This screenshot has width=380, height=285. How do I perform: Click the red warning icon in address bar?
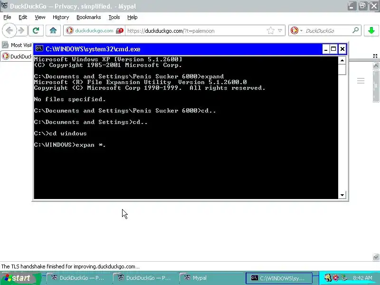point(120,31)
